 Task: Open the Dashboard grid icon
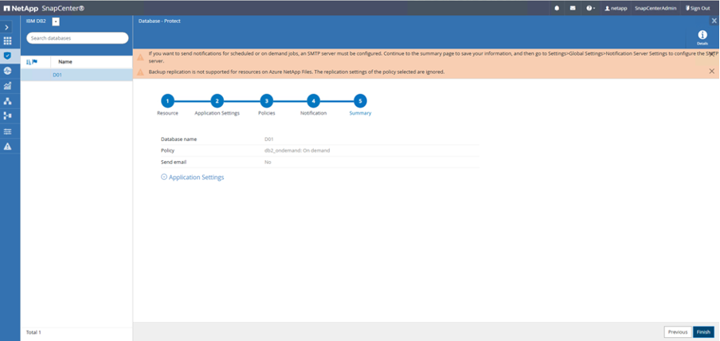pyautogui.click(x=7, y=41)
